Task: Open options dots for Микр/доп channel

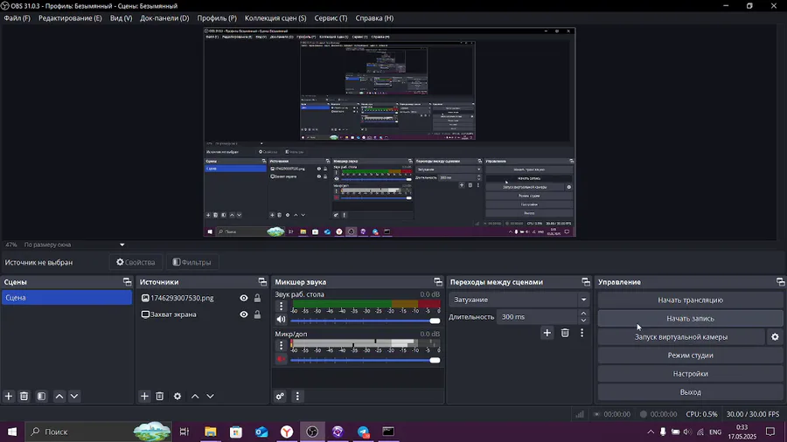Action: [281, 345]
